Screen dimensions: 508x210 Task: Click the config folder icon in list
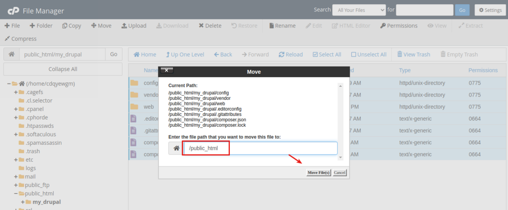tap(134, 83)
